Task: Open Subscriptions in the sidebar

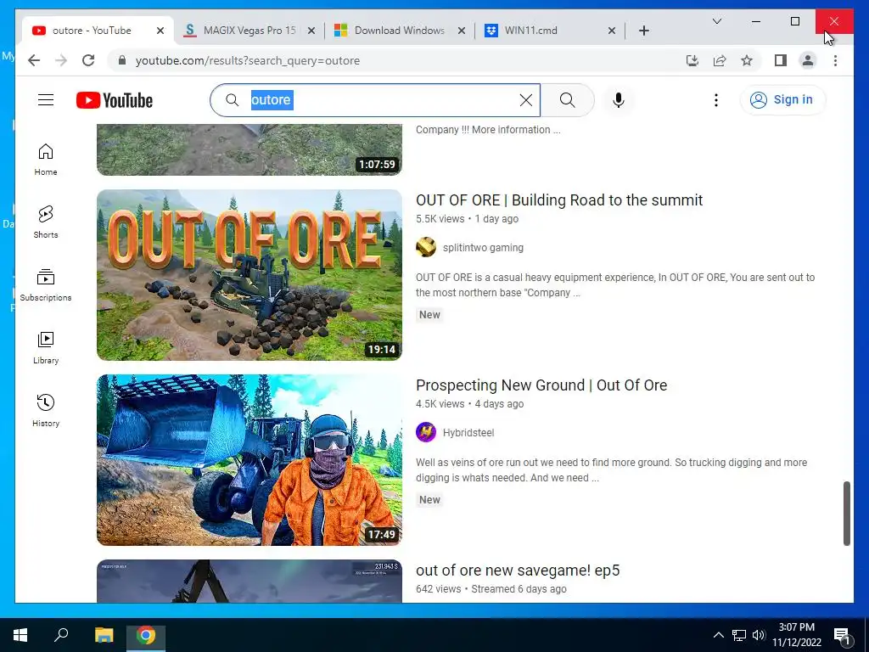Action: 46,285
